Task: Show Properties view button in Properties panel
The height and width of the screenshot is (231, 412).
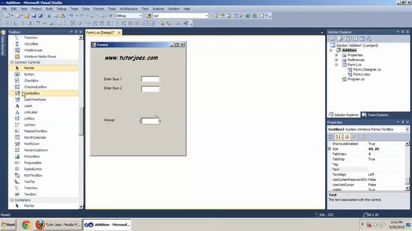Action: click(347, 137)
